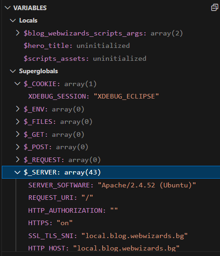The image size is (220, 256).
Task: Click the Superglobals scope label
Action: pyautogui.click(x=39, y=71)
